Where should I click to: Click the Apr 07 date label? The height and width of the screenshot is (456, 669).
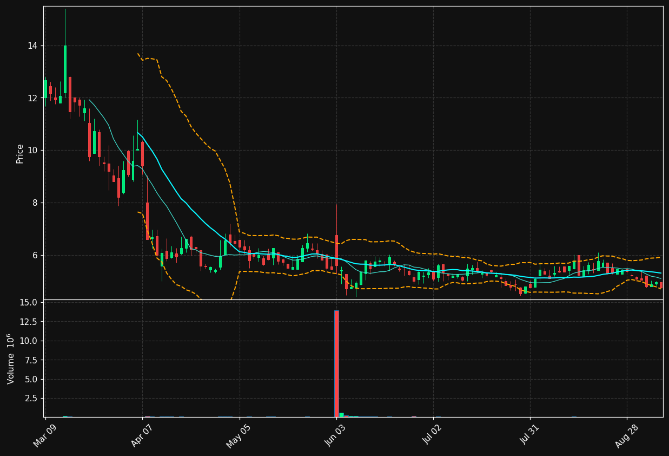click(142, 435)
